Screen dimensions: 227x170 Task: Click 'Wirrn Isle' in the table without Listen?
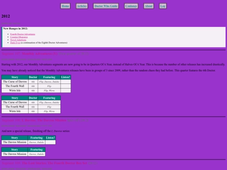(15, 111)
